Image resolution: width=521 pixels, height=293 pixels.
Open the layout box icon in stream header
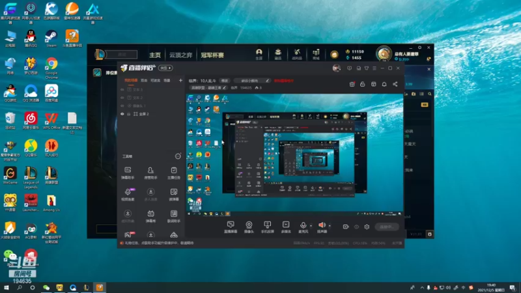pyautogui.click(x=373, y=85)
